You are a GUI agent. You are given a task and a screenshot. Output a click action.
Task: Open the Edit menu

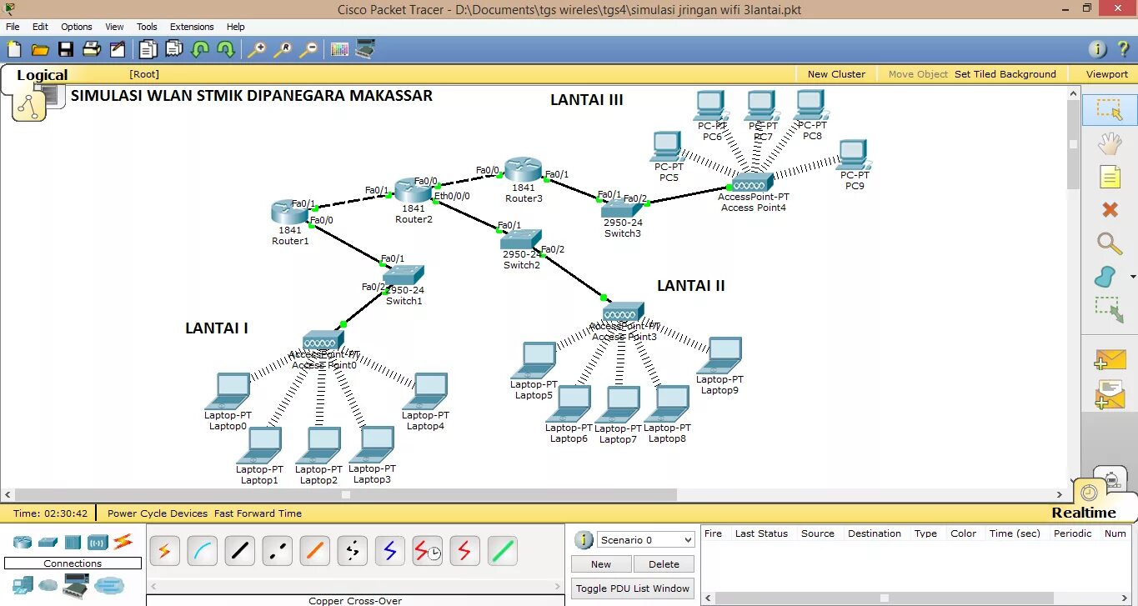[40, 27]
